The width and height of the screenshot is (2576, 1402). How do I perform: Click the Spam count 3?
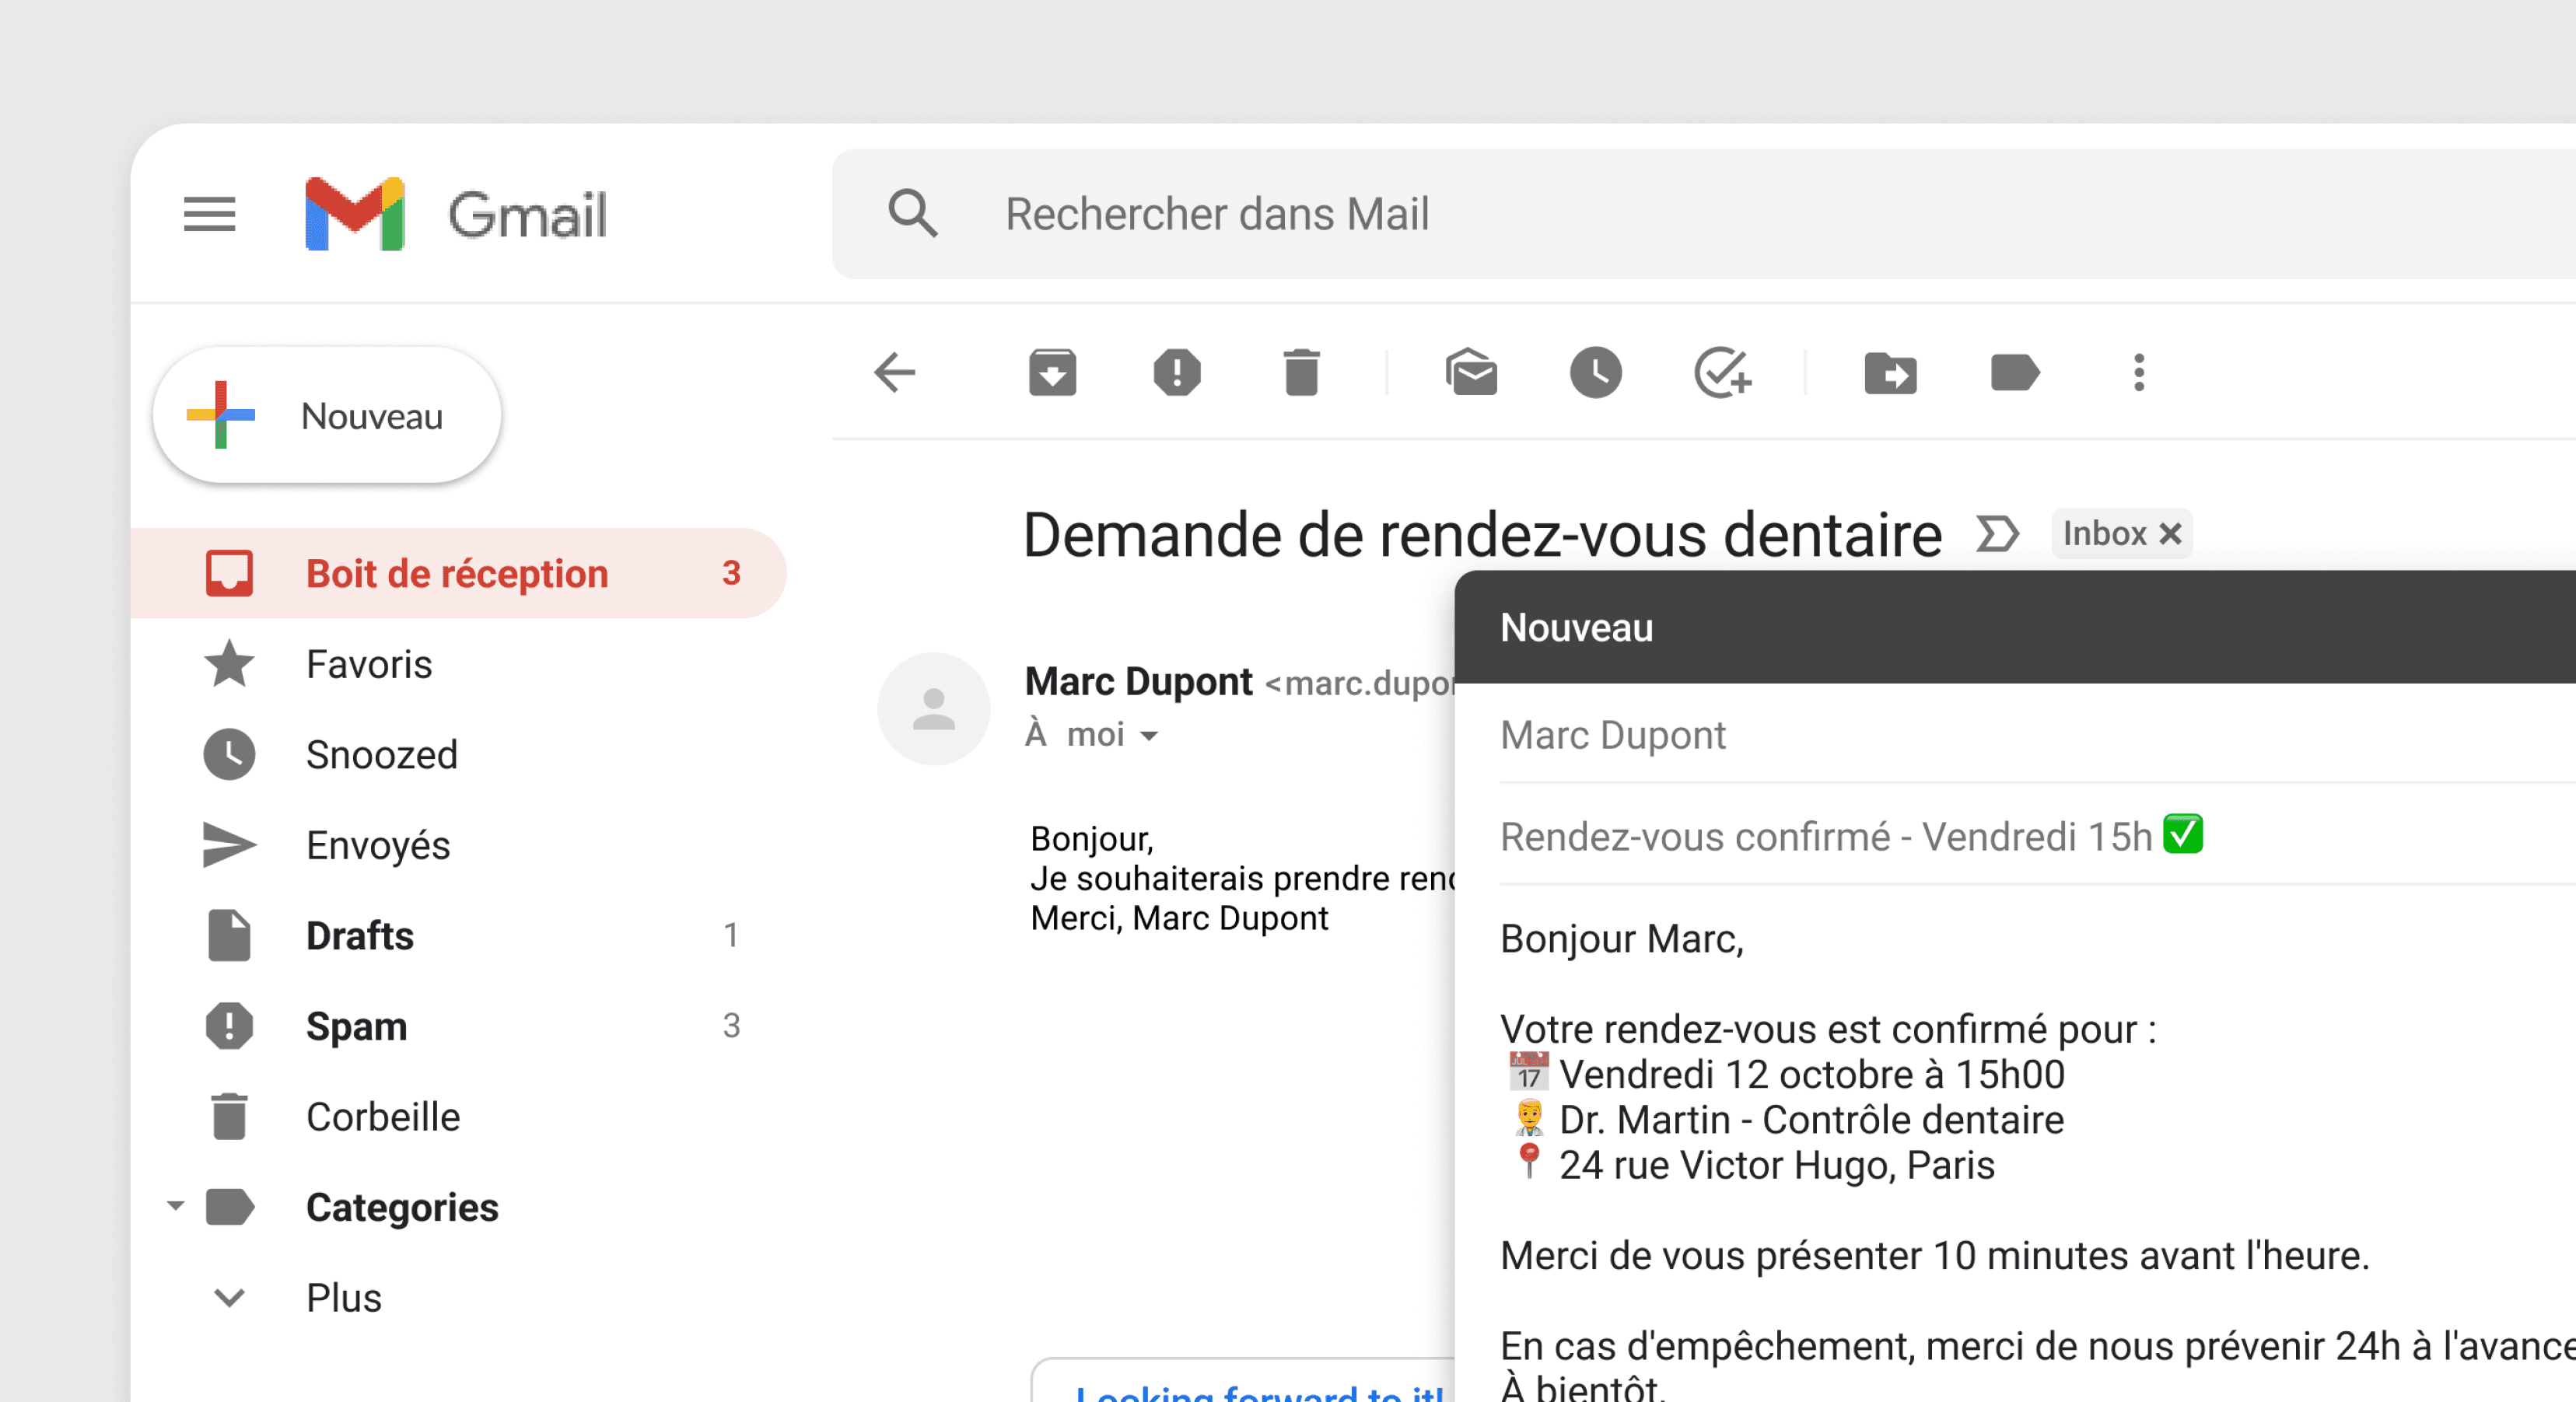731,1026
